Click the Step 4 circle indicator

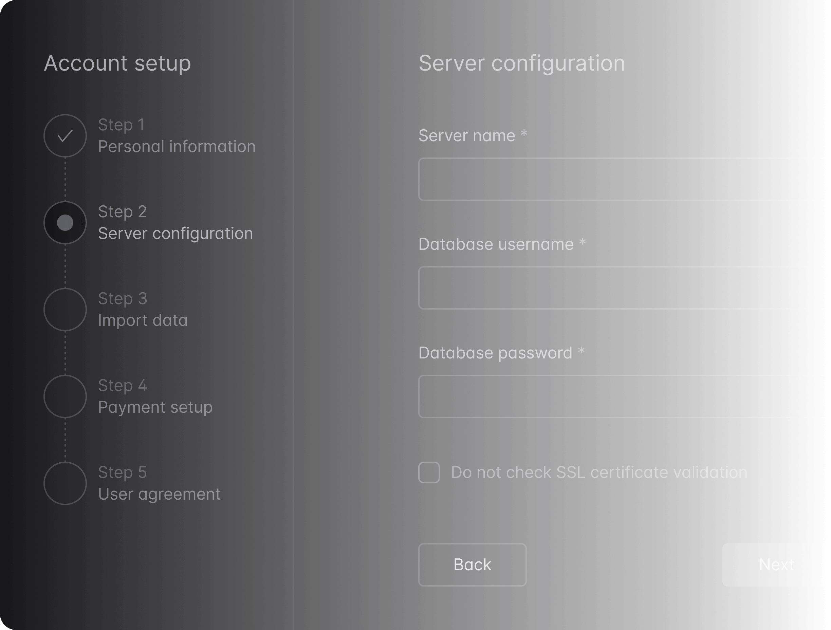click(x=65, y=396)
